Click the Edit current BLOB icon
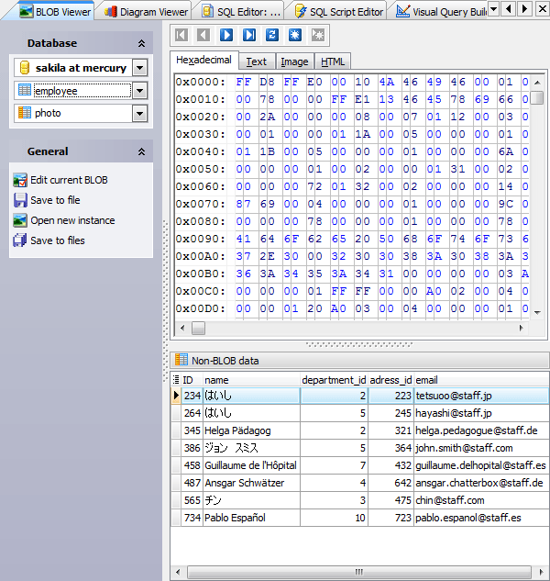The width and height of the screenshot is (550, 581). point(20,180)
